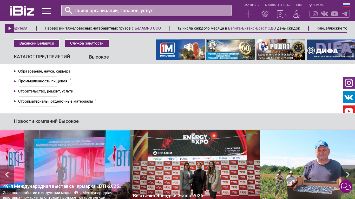The width and height of the screenshot is (355, 199).
Task: Click the handshake icon in header
Action: pos(265,14)
